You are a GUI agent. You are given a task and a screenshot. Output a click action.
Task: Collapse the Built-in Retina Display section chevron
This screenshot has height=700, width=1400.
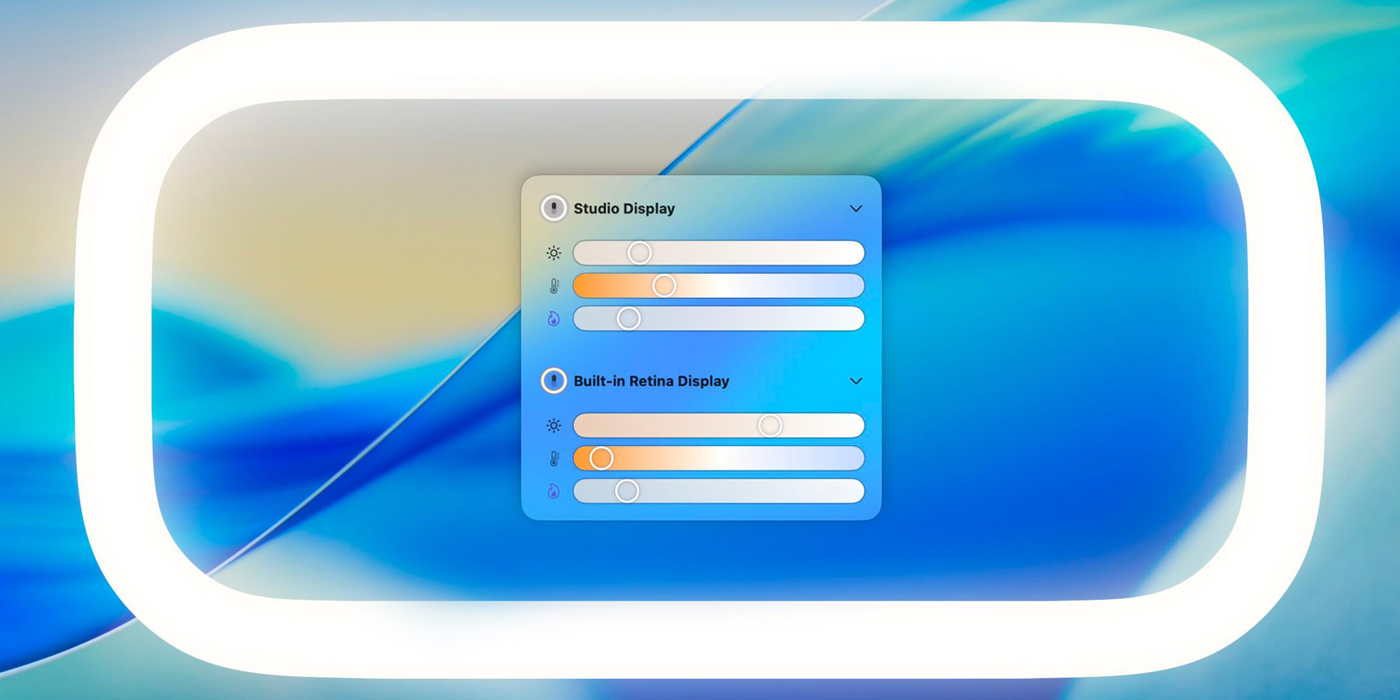(855, 381)
